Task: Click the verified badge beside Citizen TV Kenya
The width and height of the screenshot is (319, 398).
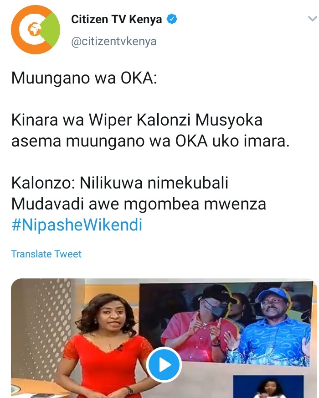Action: [x=172, y=19]
